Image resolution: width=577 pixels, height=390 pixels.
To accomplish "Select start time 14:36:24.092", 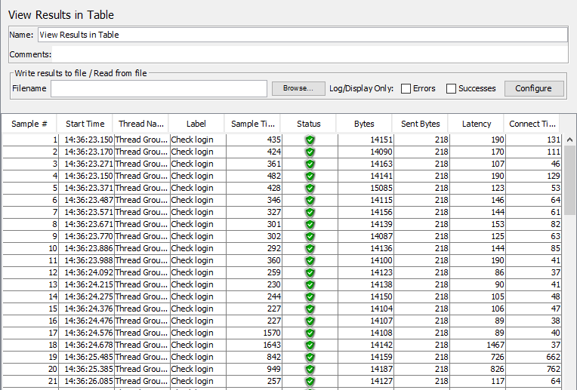I will click(88, 273).
